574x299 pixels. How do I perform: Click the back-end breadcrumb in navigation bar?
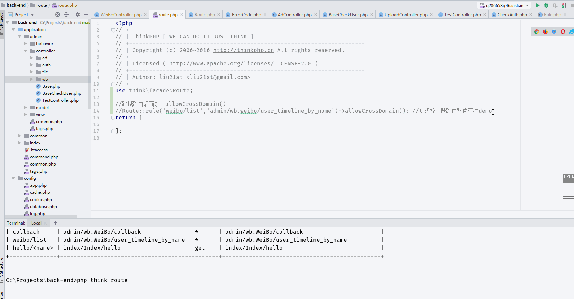coord(13,5)
